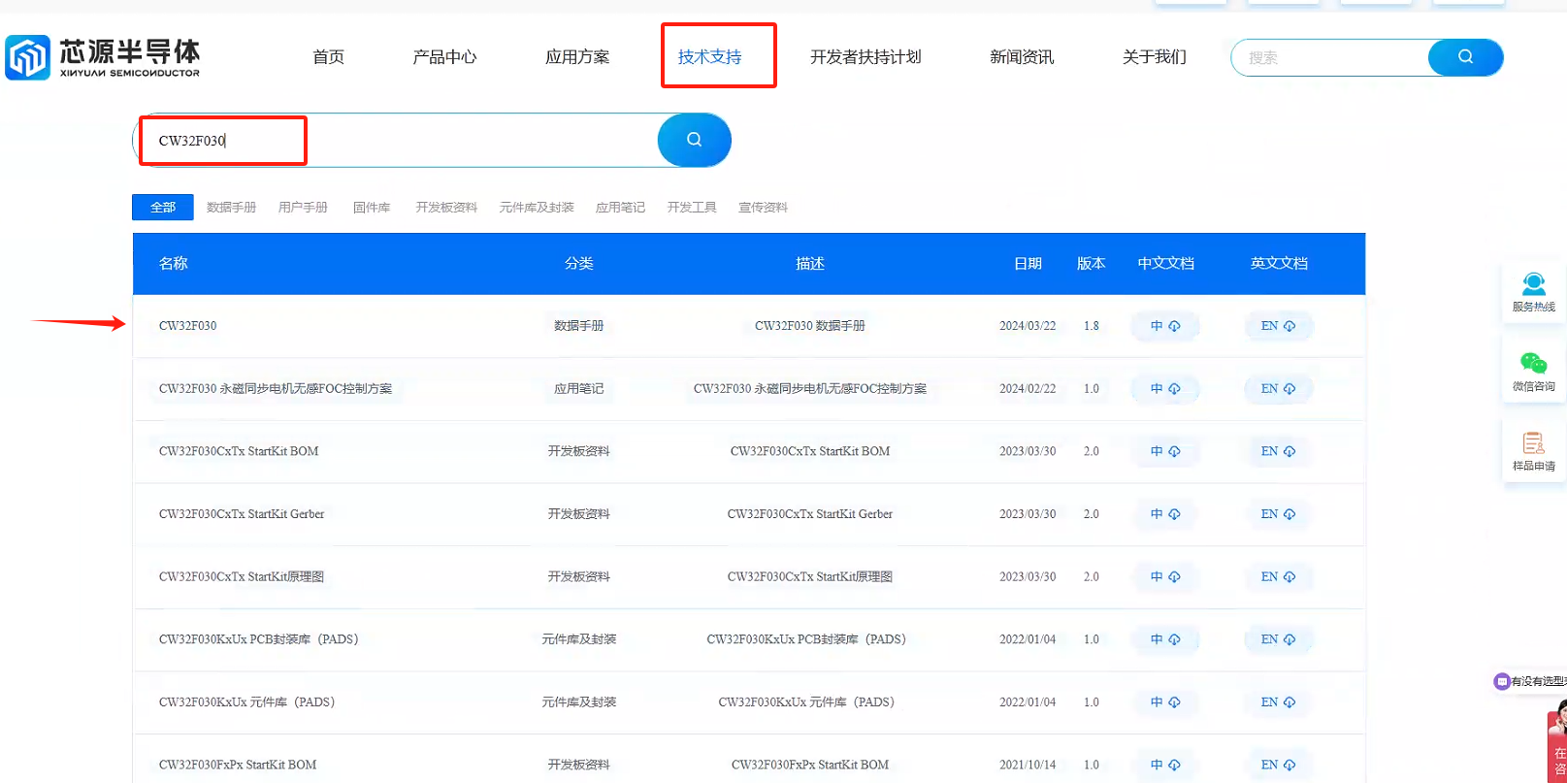Open the 微信咨询 WeChat consult icon
Image resolution: width=1567 pixels, height=783 pixels.
(x=1533, y=372)
